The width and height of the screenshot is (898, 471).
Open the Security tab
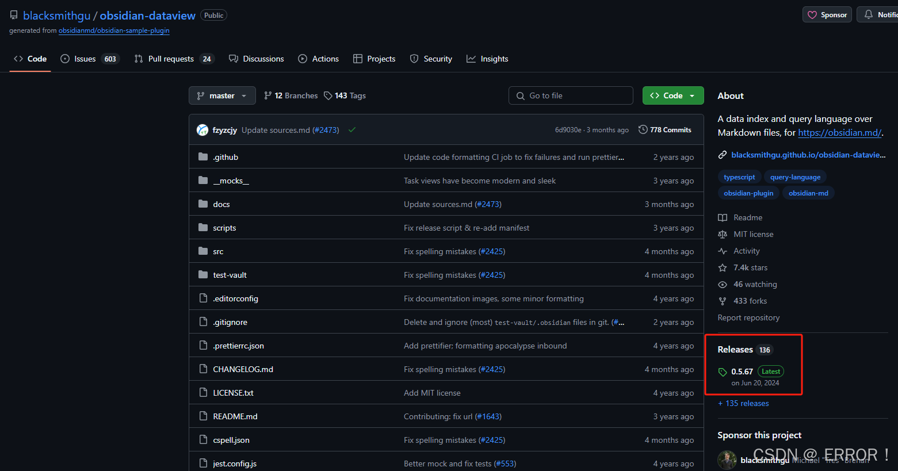pos(431,59)
